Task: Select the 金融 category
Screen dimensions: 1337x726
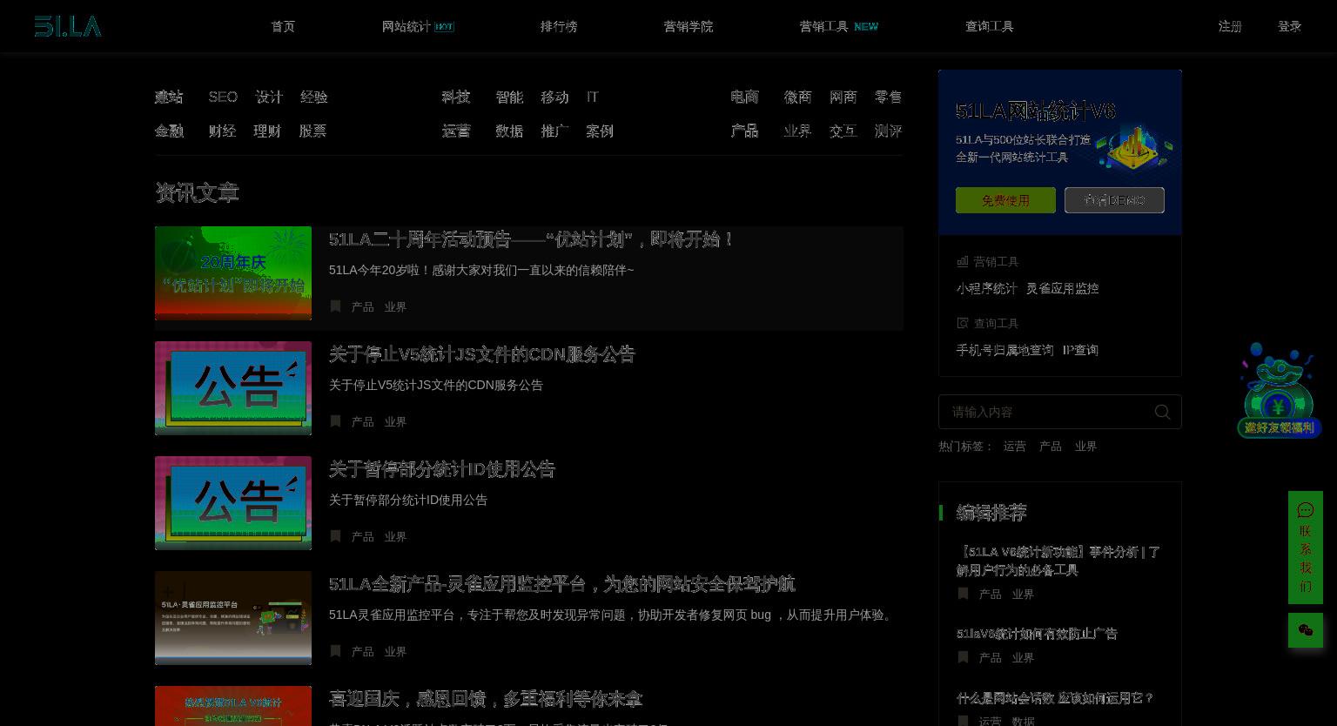Action: (x=169, y=131)
